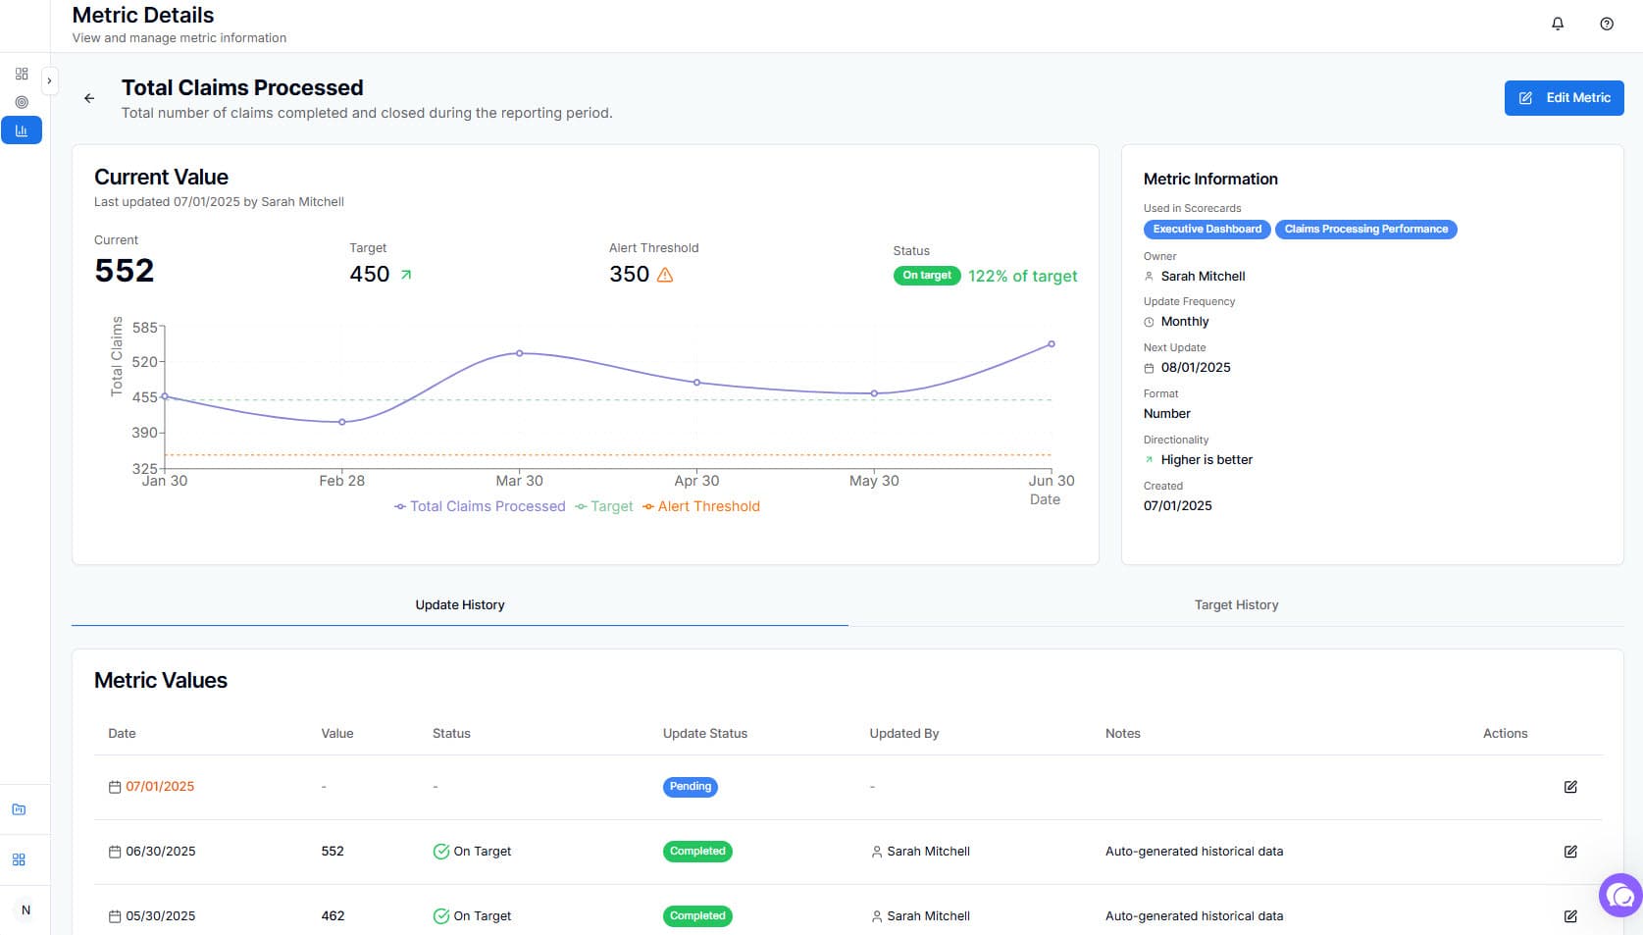Screen dimensions: 1643x935
Task: Select the Update History tab
Action: tap(459, 604)
